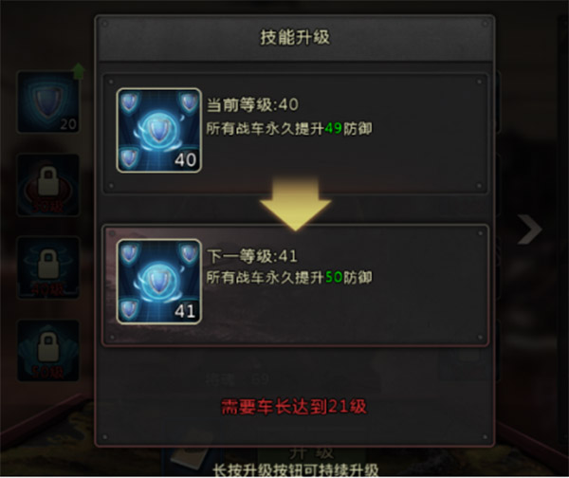
Task: Tap the green 50 defense value
Action: 334,278
